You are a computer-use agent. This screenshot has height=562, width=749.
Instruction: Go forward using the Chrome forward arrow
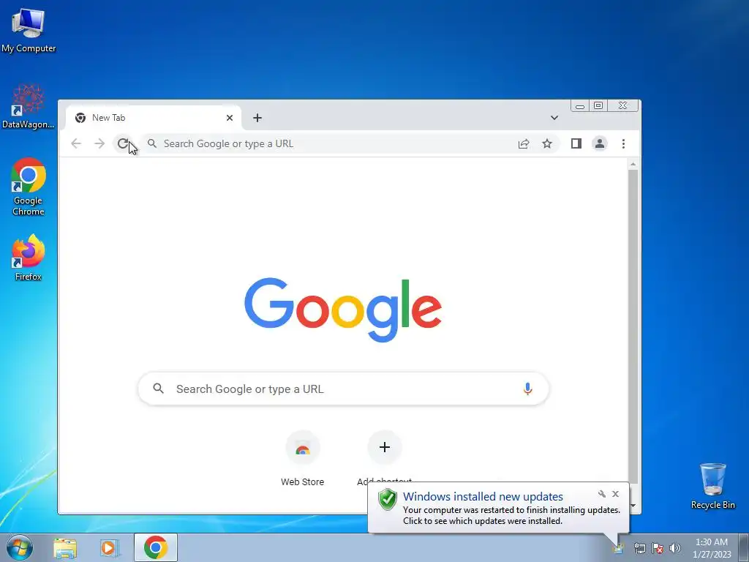[x=99, y=143]
